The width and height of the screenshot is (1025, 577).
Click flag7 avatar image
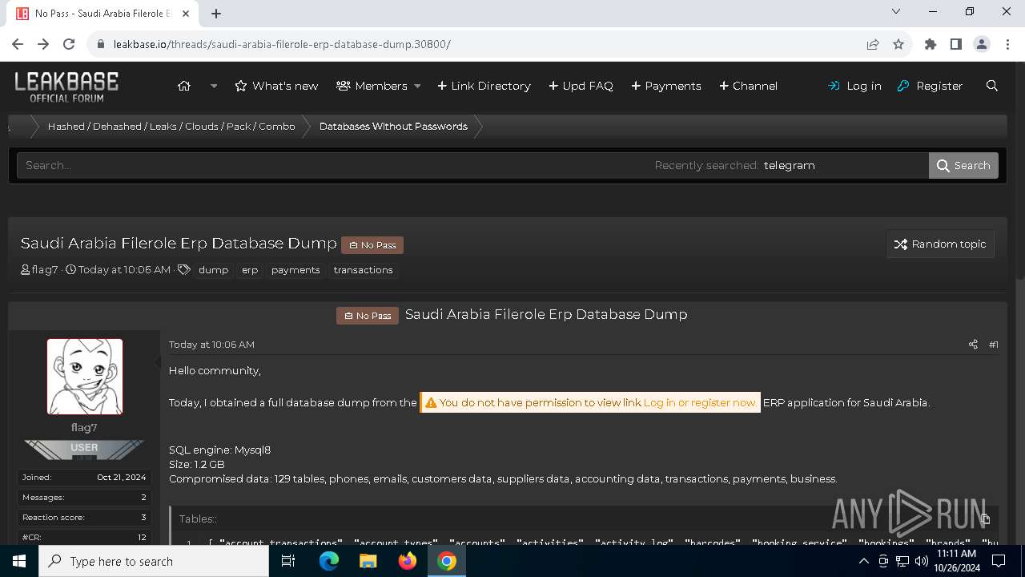[x=84, y=377]
